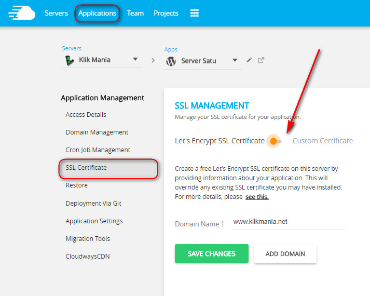Click the breadcrumb right chevron arrow
370x296 pixels.
153,60
